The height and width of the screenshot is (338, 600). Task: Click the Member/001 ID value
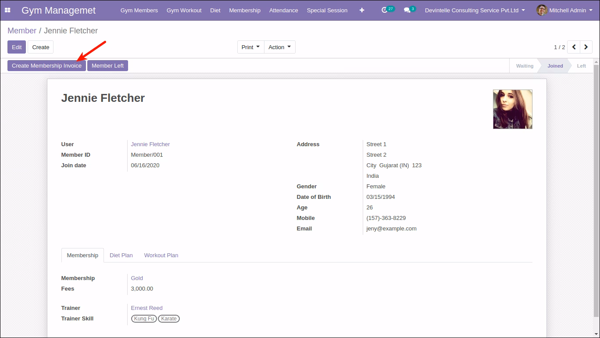click(147, 155)
